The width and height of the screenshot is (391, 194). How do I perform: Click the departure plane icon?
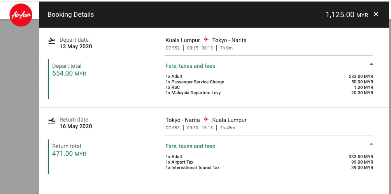[x=52, y=41]
